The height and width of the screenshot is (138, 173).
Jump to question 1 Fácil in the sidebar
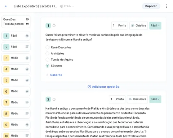16,36
